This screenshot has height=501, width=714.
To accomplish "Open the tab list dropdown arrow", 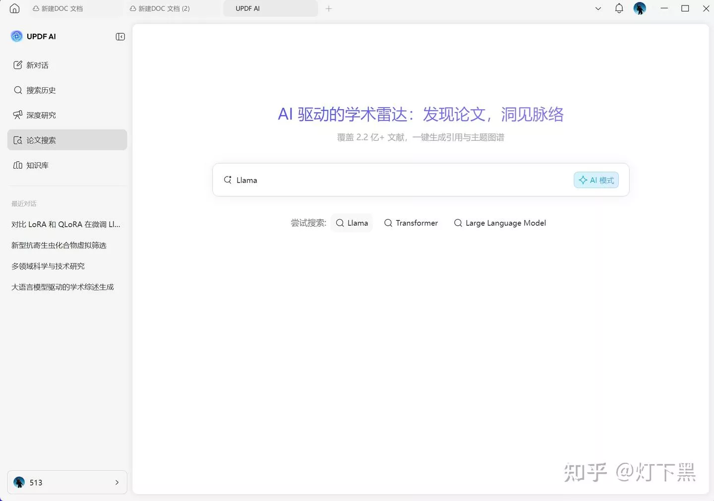I will (x=598, y=8).
